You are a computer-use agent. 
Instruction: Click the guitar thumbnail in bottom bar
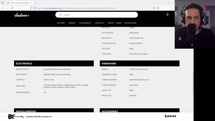click(x=16, y=117)
